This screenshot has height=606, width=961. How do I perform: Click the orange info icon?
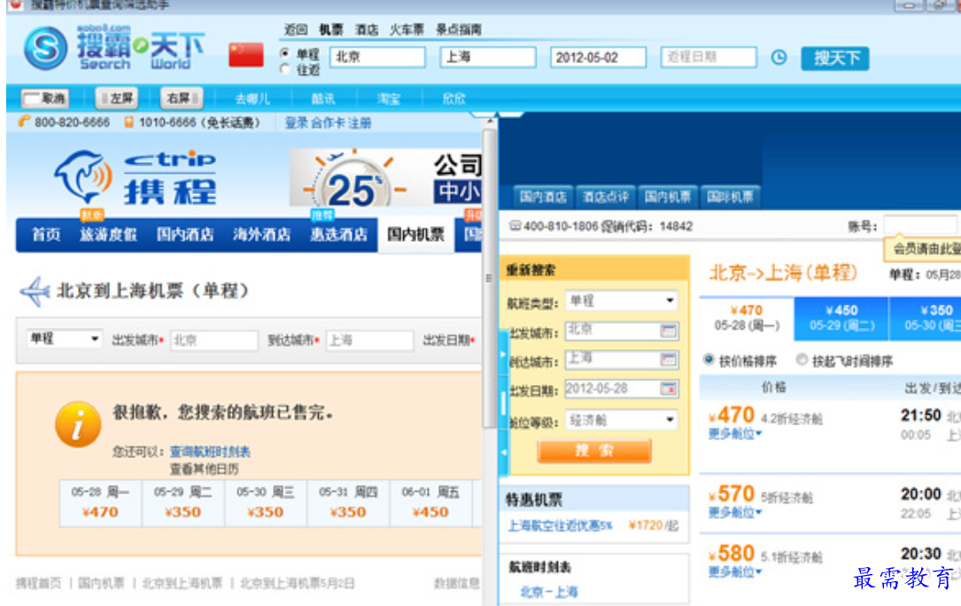pyautogui.click(x=78, y=423)
